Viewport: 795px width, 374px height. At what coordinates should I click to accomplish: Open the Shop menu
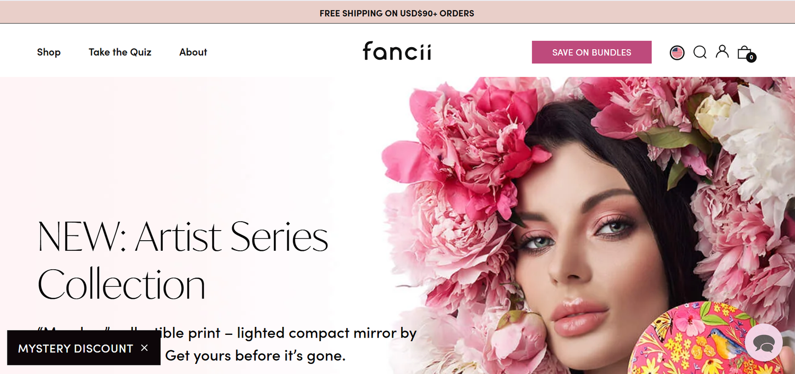click(x=49, y=52)
